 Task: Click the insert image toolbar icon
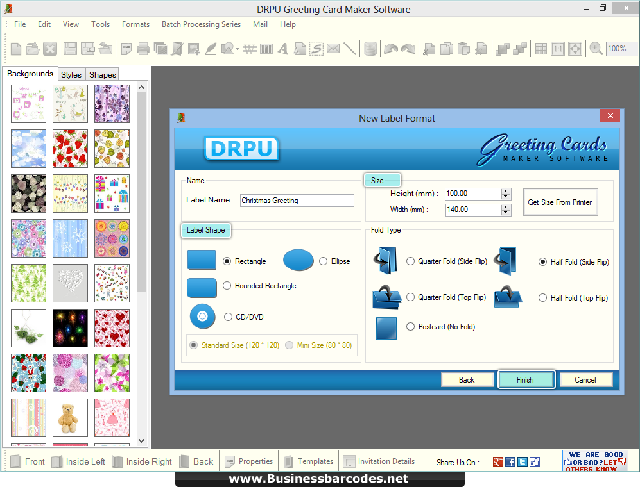193,49
